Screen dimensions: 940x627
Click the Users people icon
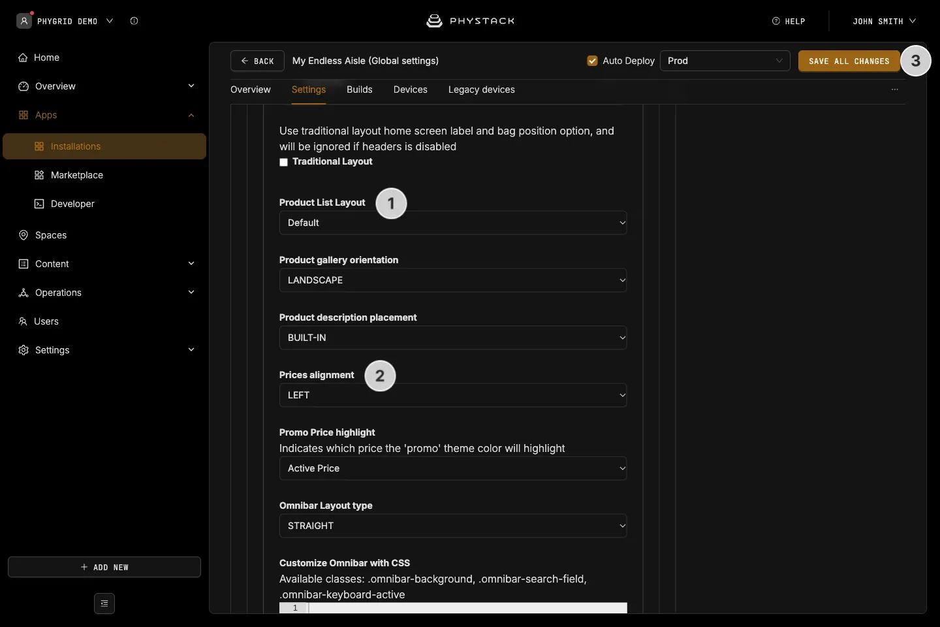pyautogui.click(x=23, y=321)
